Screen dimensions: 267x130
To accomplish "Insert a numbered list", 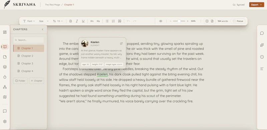I will [x=113, y=21].
